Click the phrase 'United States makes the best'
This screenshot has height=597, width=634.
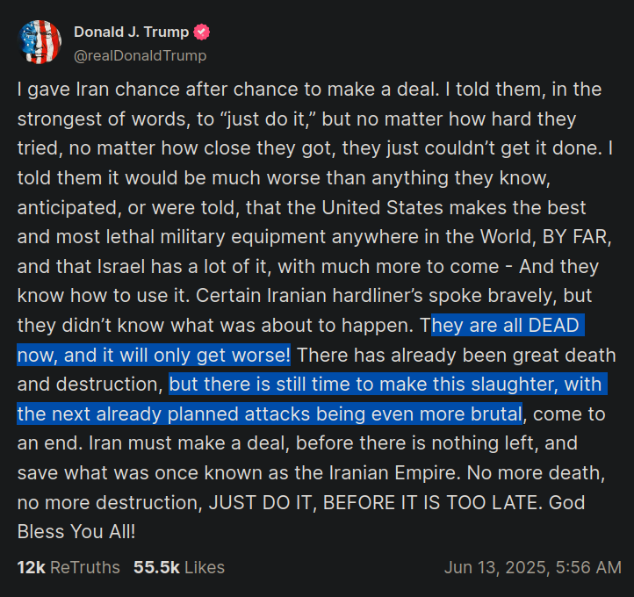click(x=454, y=207)
